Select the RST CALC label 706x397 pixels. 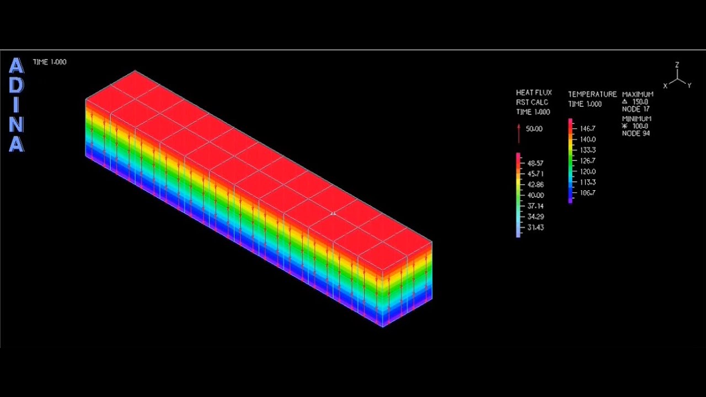point(532,103)
